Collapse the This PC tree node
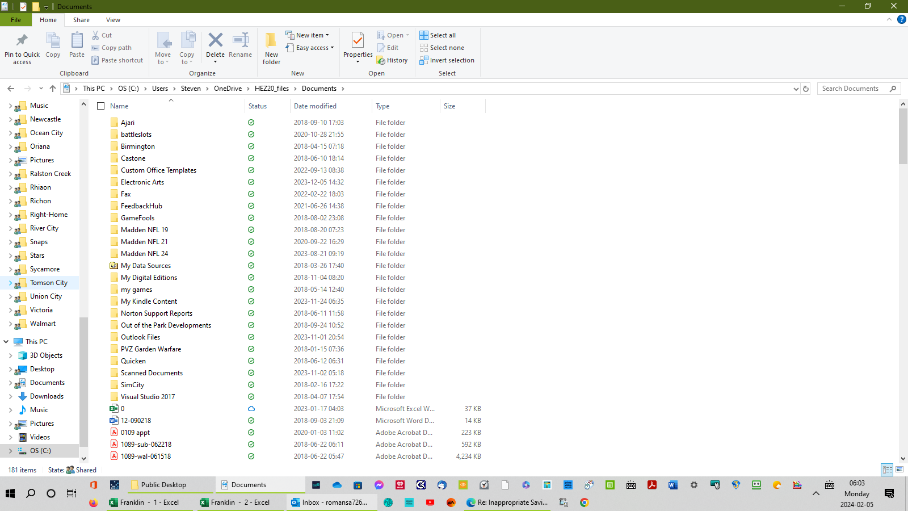908x511 pixels. point(6,342)
